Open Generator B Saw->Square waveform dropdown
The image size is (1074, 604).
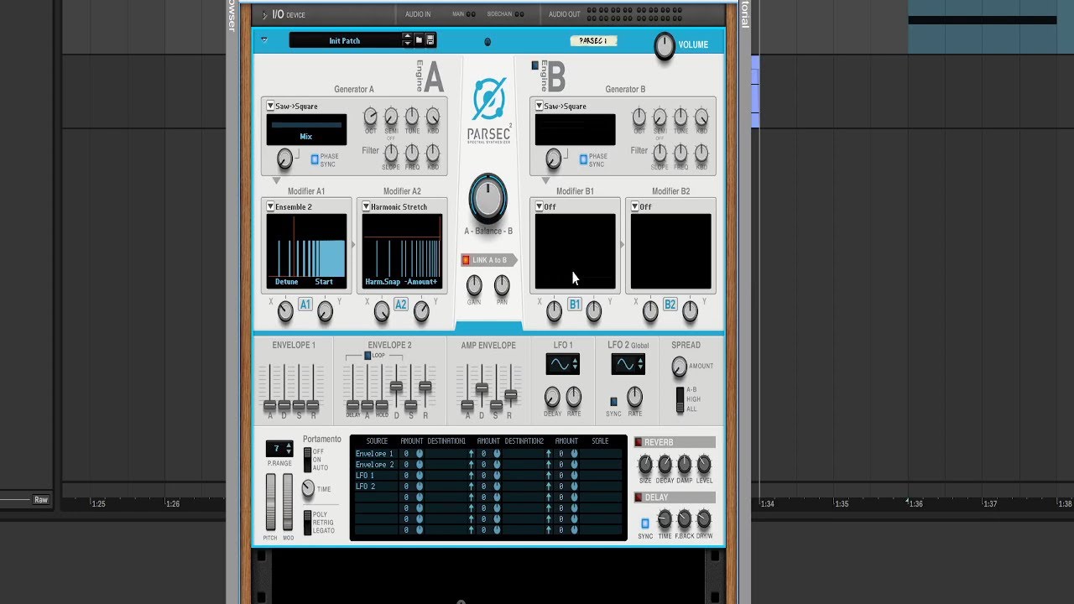pyautogui.click(x=540, y=107)
